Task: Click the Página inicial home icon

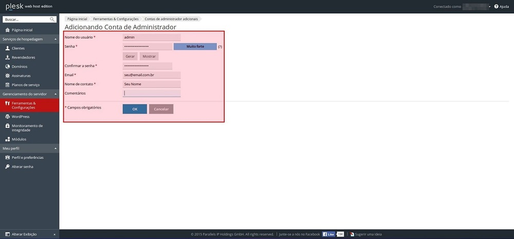Action: click(7, 30)
